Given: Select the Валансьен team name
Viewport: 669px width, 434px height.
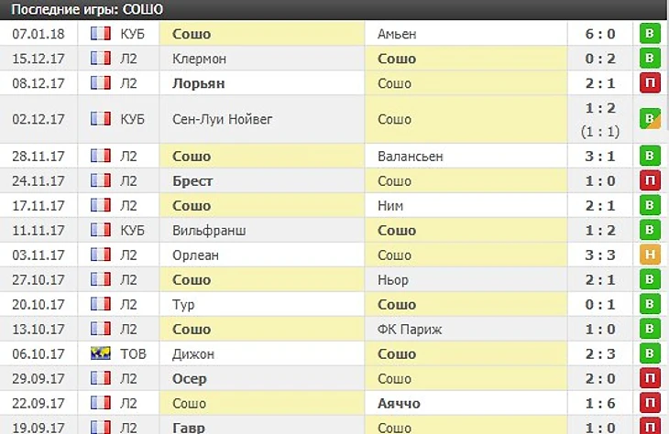Looking at the screenshot, I should point(411,157).
